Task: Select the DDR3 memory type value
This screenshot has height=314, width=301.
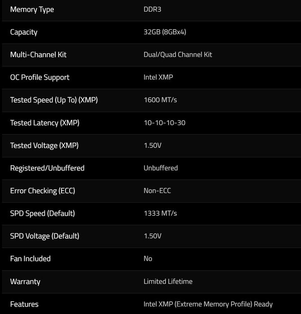Action: (152, 9)
